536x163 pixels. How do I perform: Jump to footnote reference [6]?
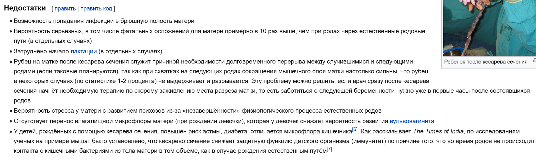[x=355, y=130]
